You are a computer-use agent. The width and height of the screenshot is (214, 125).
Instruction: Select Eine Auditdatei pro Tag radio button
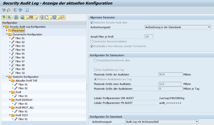point(92,70)
